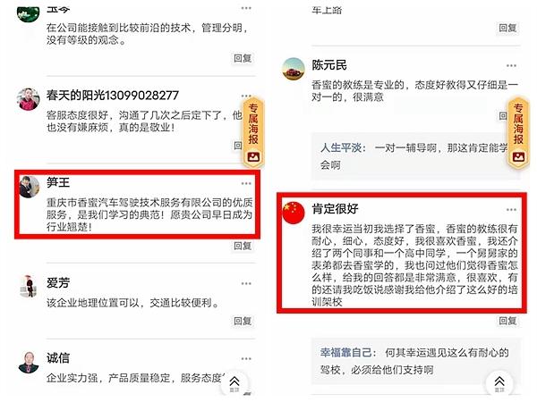
Task: Open 幸福靠自己 commenter's profile link
Action: coord(345,353)
